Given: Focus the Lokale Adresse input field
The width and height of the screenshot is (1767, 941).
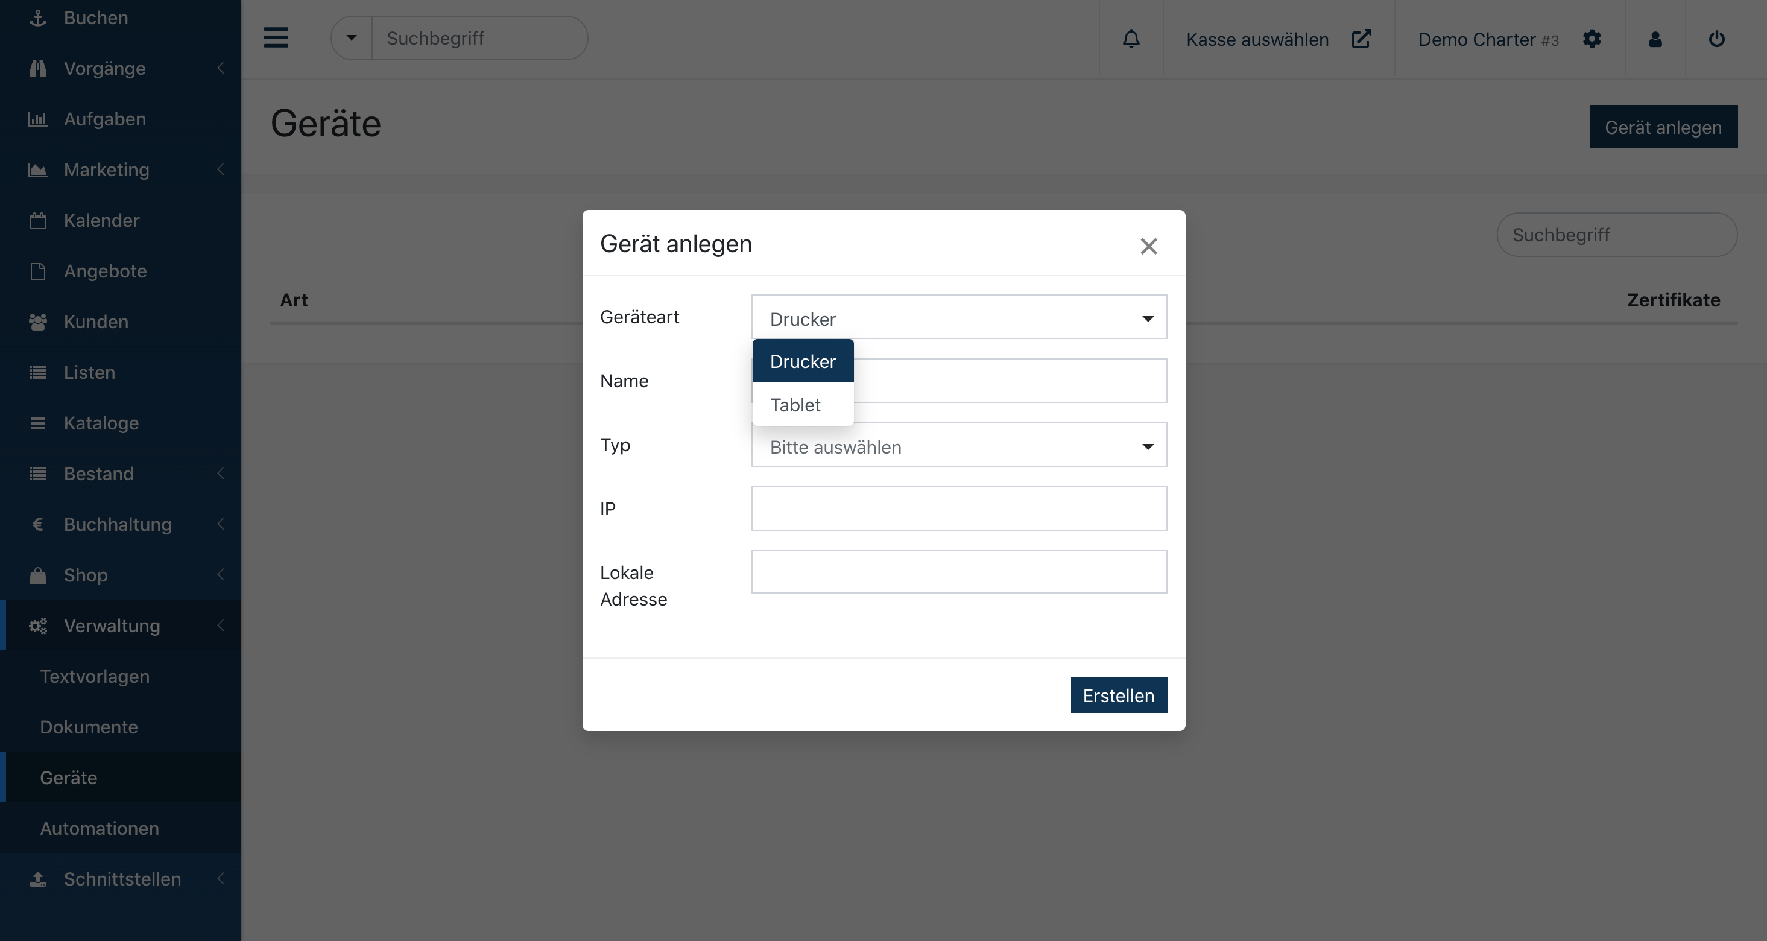Looking at the screenshot, I should tap(959, 572).
